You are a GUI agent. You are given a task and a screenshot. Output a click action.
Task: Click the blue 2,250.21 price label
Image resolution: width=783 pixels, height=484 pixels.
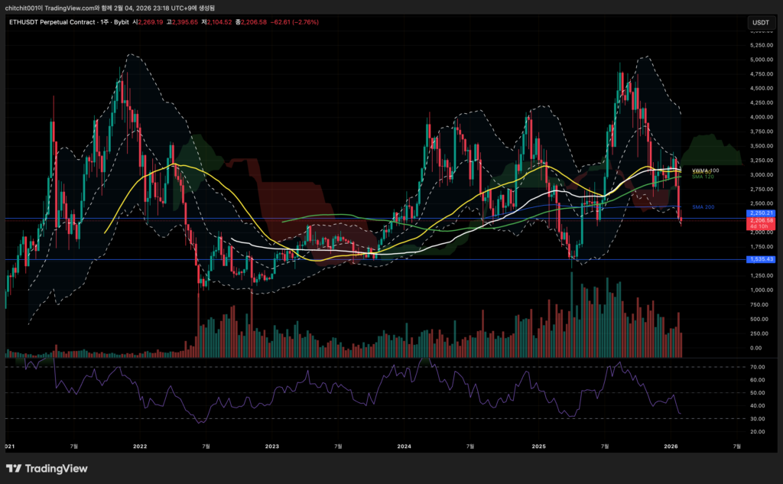759,213
